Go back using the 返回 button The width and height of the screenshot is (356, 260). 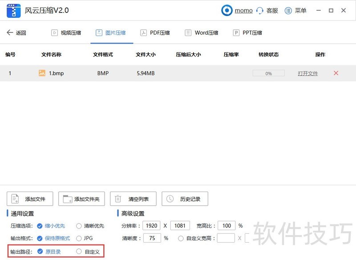(x=15, y=32)
